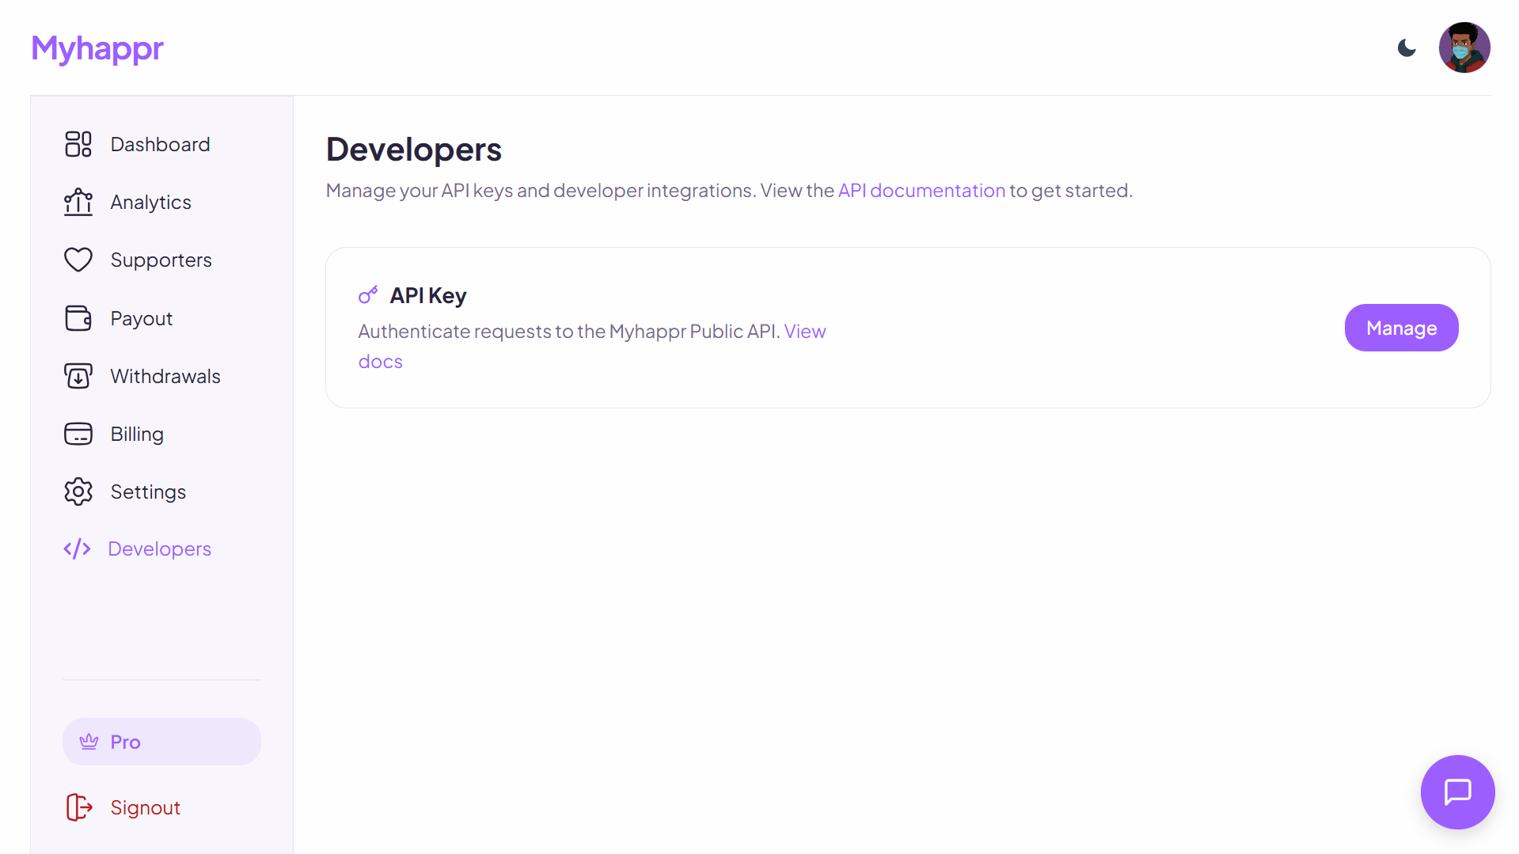Click the API Key key icon

point(368,295)
